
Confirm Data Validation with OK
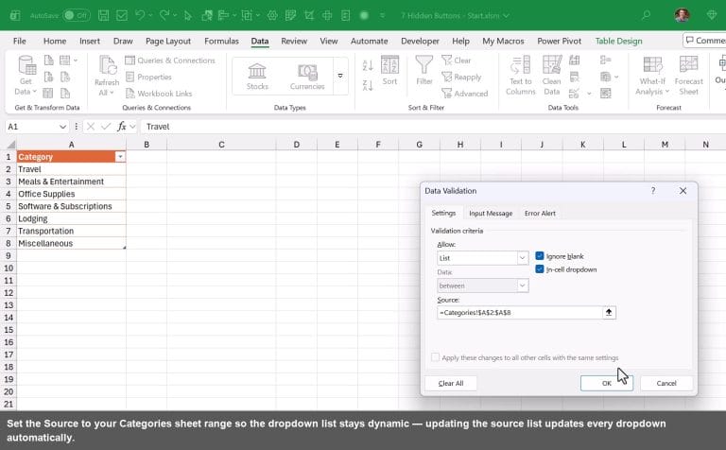point(607,383)
